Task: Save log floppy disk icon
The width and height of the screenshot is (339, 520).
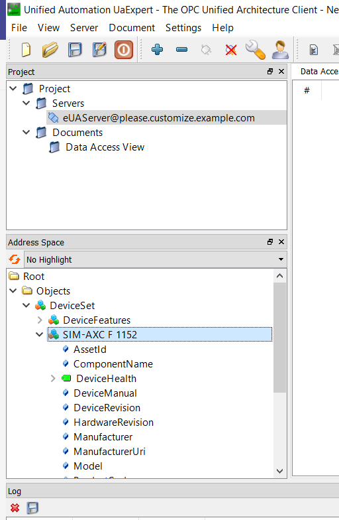Action: 32,508
